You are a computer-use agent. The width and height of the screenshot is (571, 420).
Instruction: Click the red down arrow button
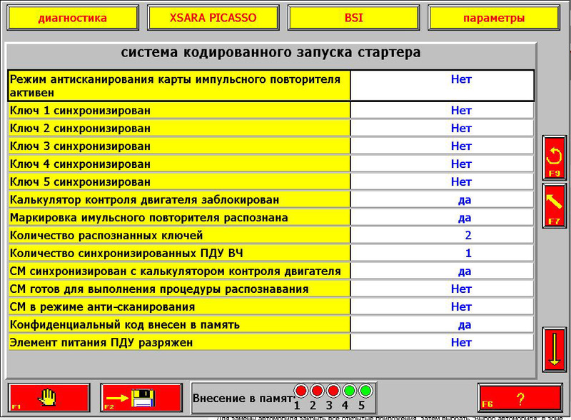coord(554,349)
